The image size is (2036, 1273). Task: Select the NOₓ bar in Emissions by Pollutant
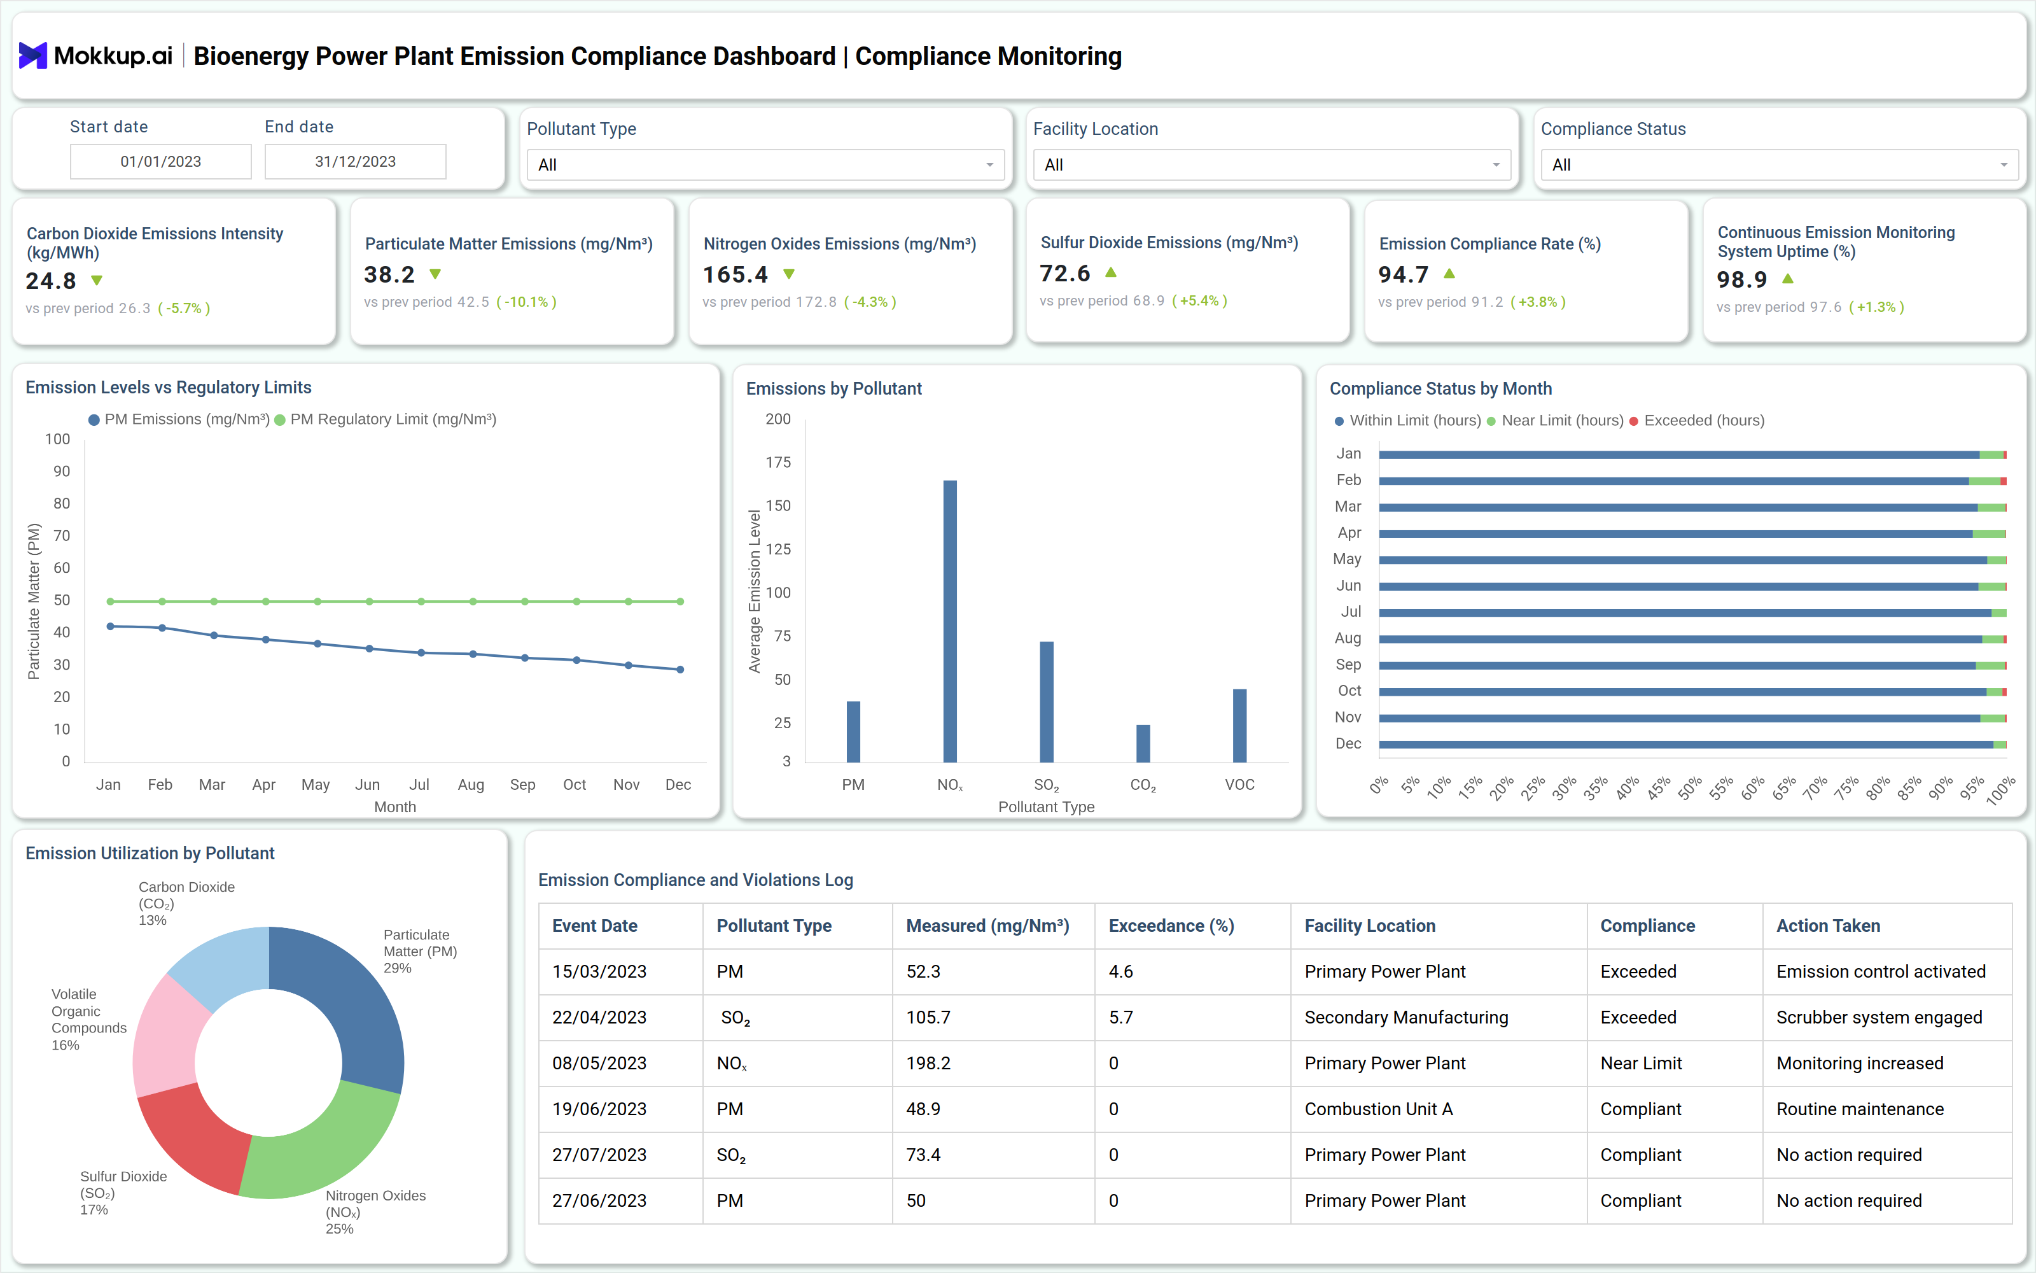(x=950, y=621)
